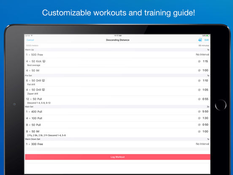The width and height of the screenshot is (233, 175).
Task: Tap the interval clock icon beside 1:30
Action: click(x=199, y=118)
